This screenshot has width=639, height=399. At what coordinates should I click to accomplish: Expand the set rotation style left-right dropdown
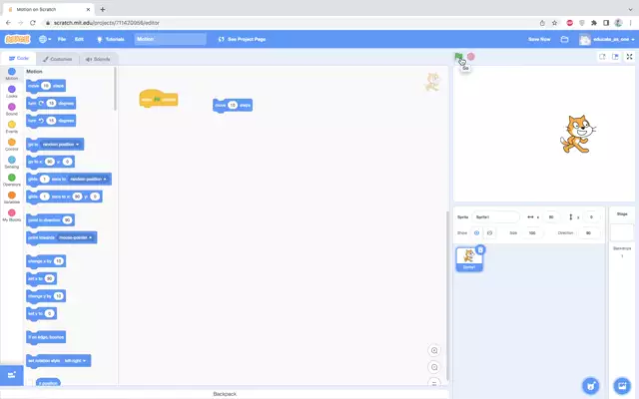(x=76, y=361)
